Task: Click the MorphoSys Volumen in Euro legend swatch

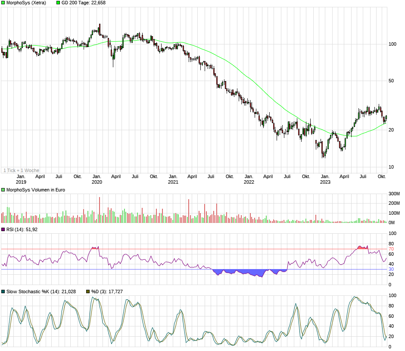Action: tap(3, 190)
